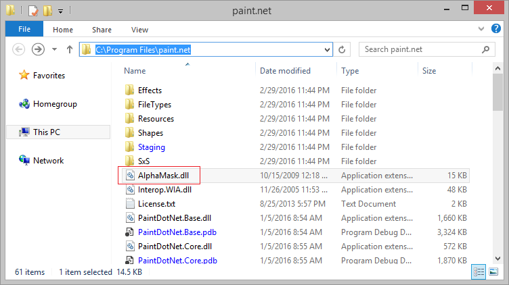Image resolution: width=509 pixels, height=285 pixels.
Task: Click the Text Document type cell
Action: click(x=368, y=204)
